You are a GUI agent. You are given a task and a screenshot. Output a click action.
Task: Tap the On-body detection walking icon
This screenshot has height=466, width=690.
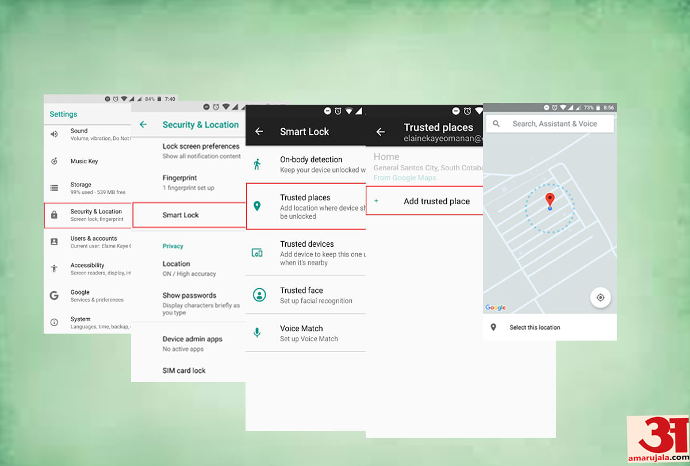[257, 165]
